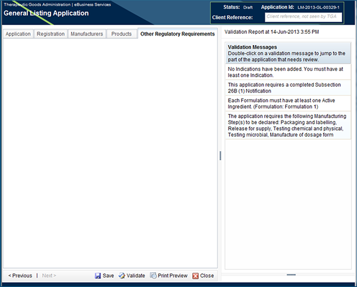Image resolution: width=357 pixels, height=287 pixels.
Task: Switch to the Registration tab
Action: click(x=51, y=34)
